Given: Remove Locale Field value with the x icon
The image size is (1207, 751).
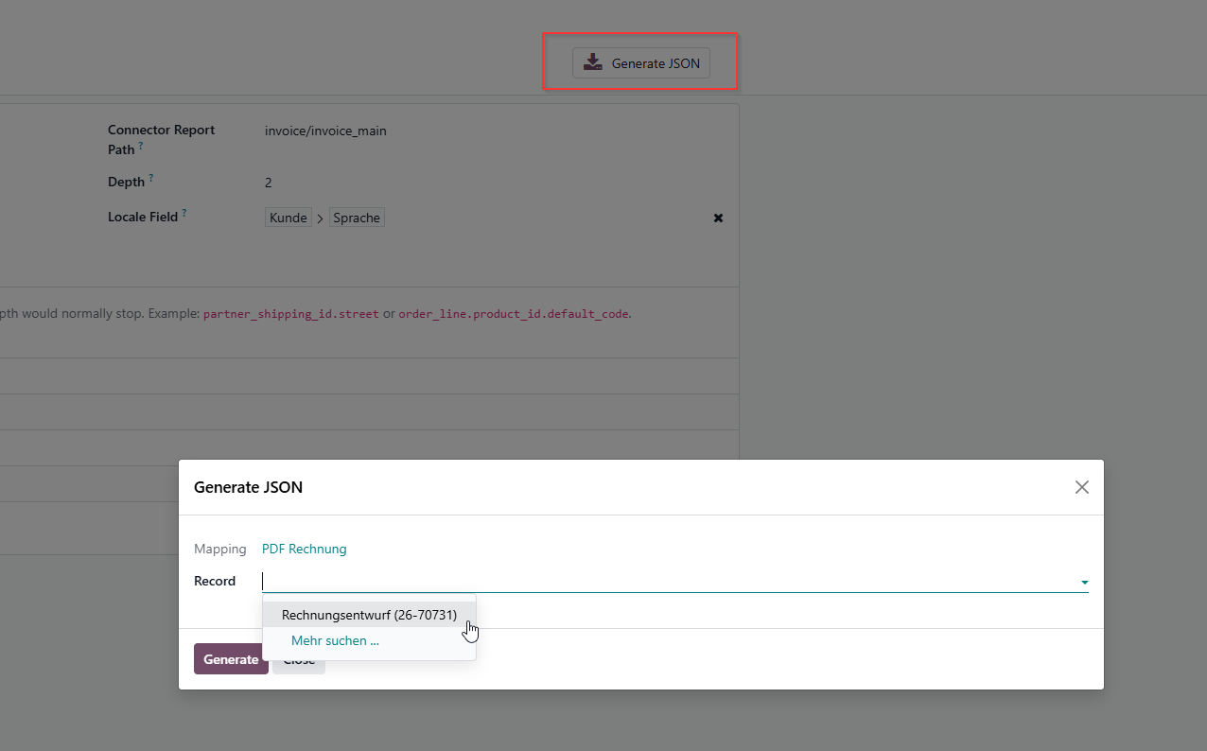Looking at the screenshot, I should (718, 218).
